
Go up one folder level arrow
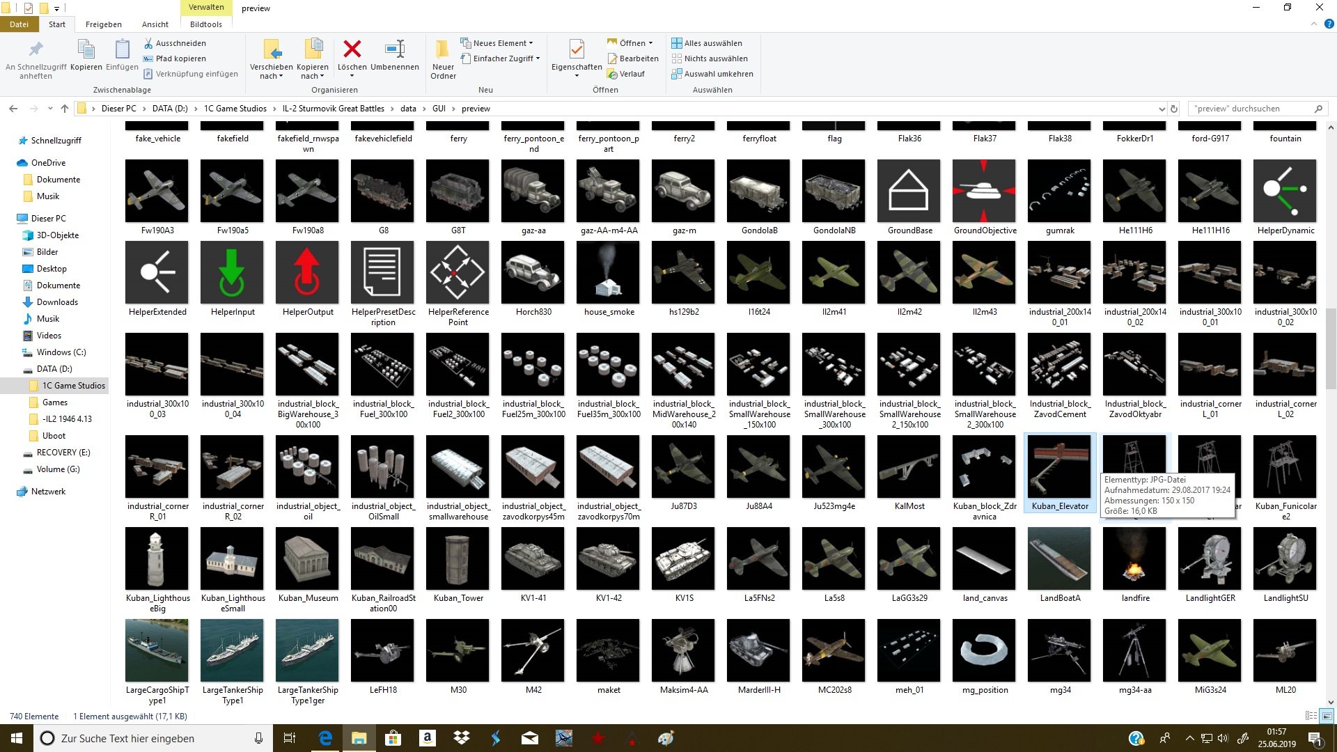click(65, 109)
